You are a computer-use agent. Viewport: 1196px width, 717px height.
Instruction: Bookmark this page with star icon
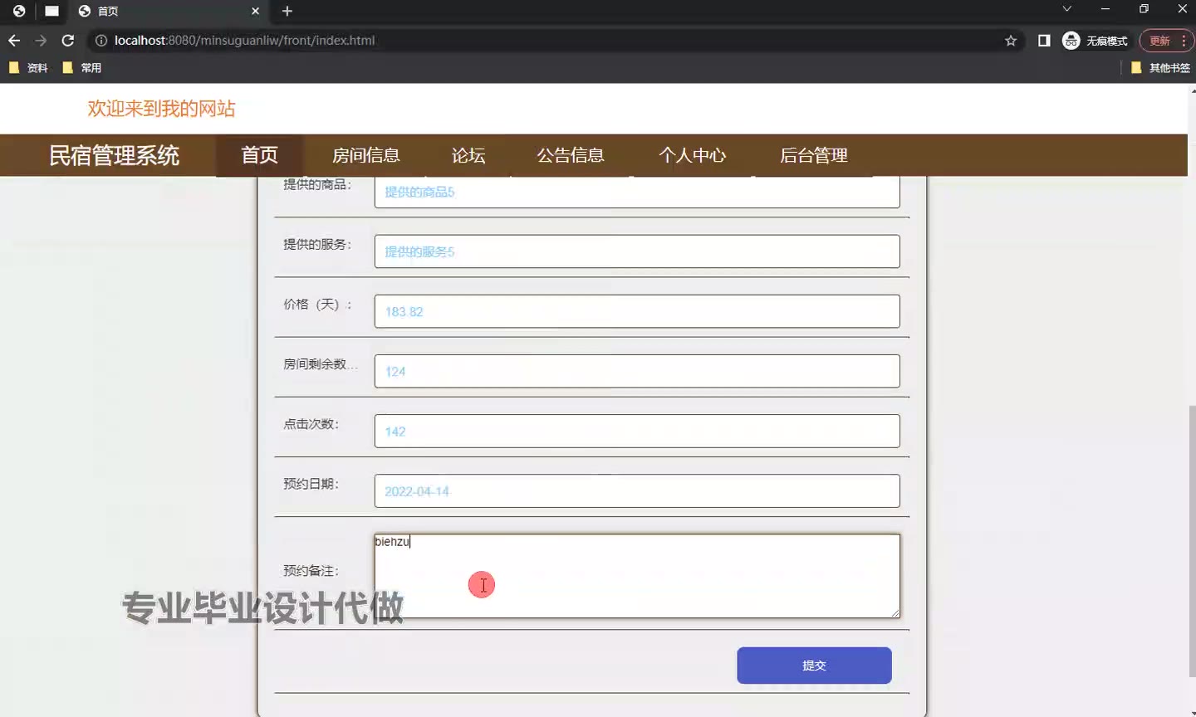pyautogui.click(x=1011, y=41)
